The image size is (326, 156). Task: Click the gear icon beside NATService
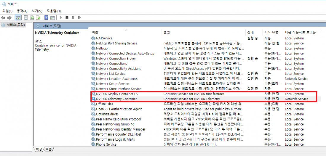coord(93,38)
